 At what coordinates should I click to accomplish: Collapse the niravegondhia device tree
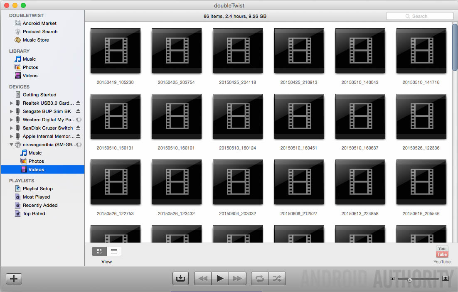(x=11, y=145)
